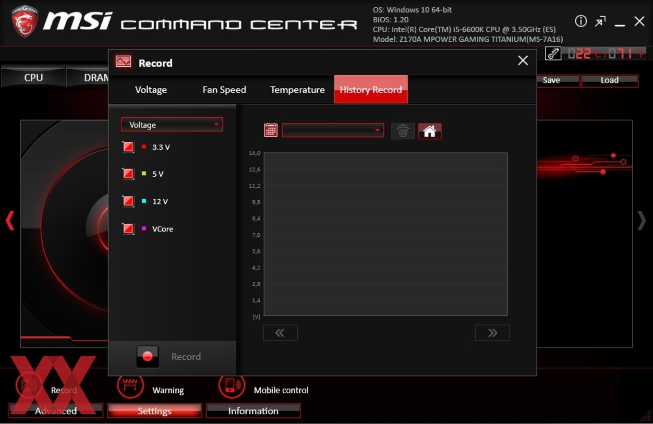Click the Advanced button
This screenshot has width=653, height=424.
[x=56, y=411]
